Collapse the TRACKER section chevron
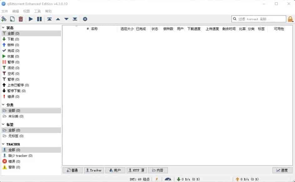 coord(3,144)
